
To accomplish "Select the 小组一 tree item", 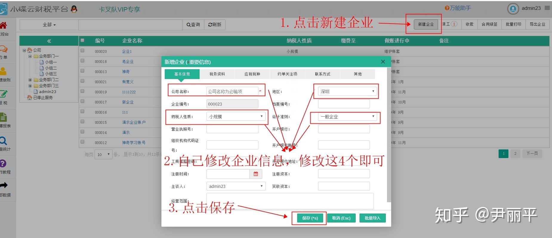I will (51, 62).
